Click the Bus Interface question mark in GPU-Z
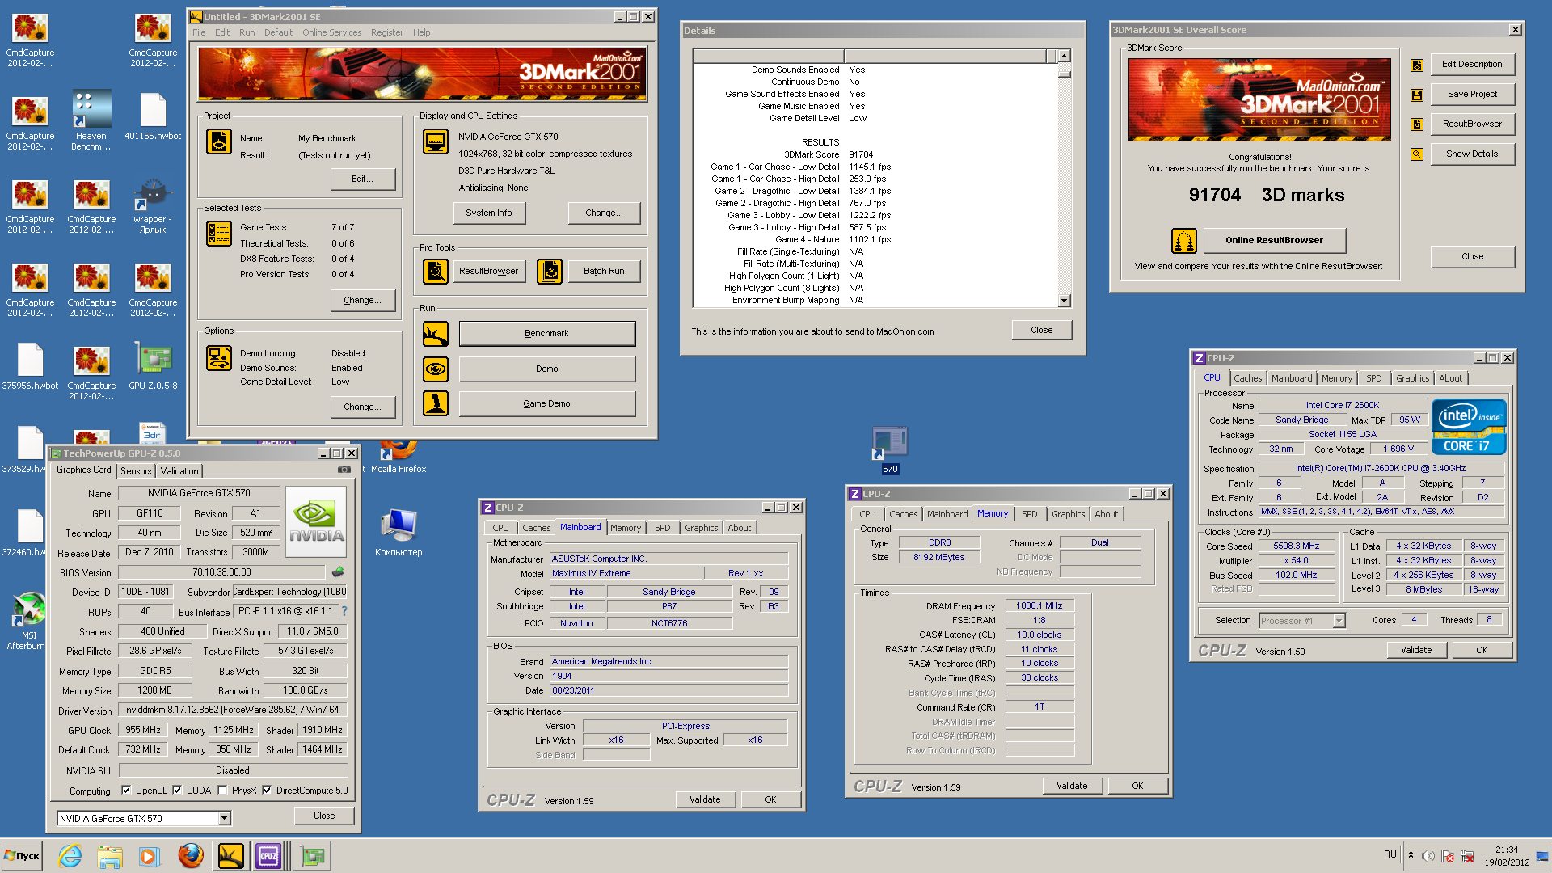The image size is (1552, 873). (x=344, y=611)
